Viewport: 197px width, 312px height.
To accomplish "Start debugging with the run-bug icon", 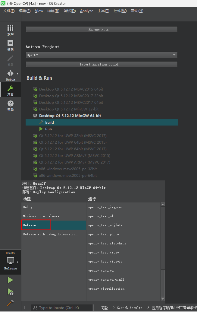I will (x=10, y=291).
